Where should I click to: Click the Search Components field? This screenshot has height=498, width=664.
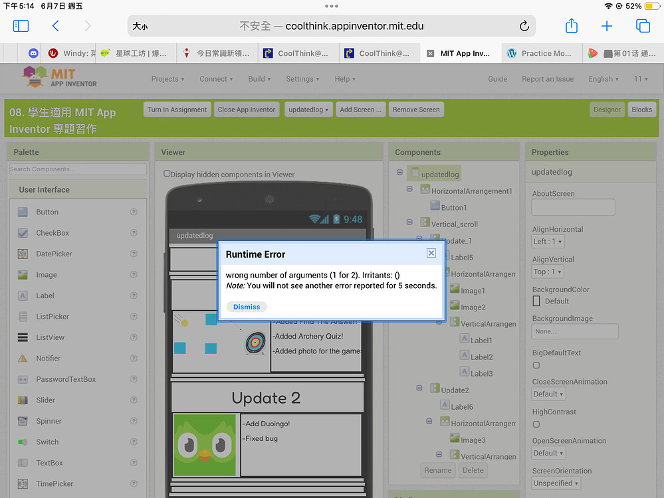[77, 169]
